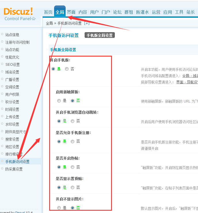Select 否 for 是否显示置顶贴
Image resolution: width=198 pixels, height=213 pixels.
73,188
